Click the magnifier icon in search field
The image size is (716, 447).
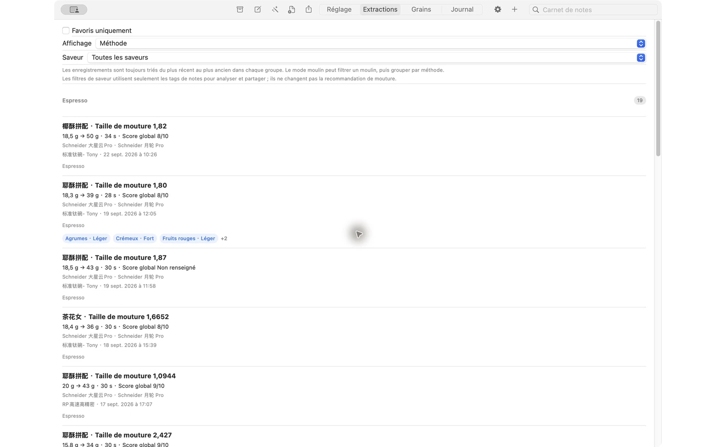pyautogui.click(x=536, y=10)
